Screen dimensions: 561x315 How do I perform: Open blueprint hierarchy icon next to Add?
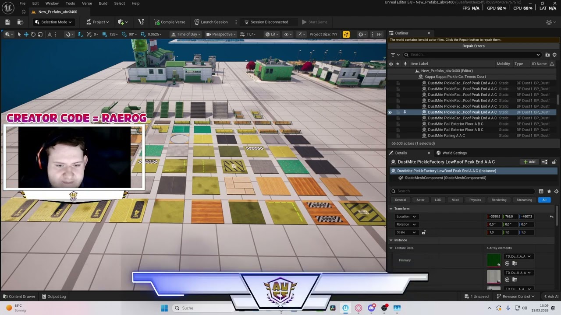[x=545, y=162]
